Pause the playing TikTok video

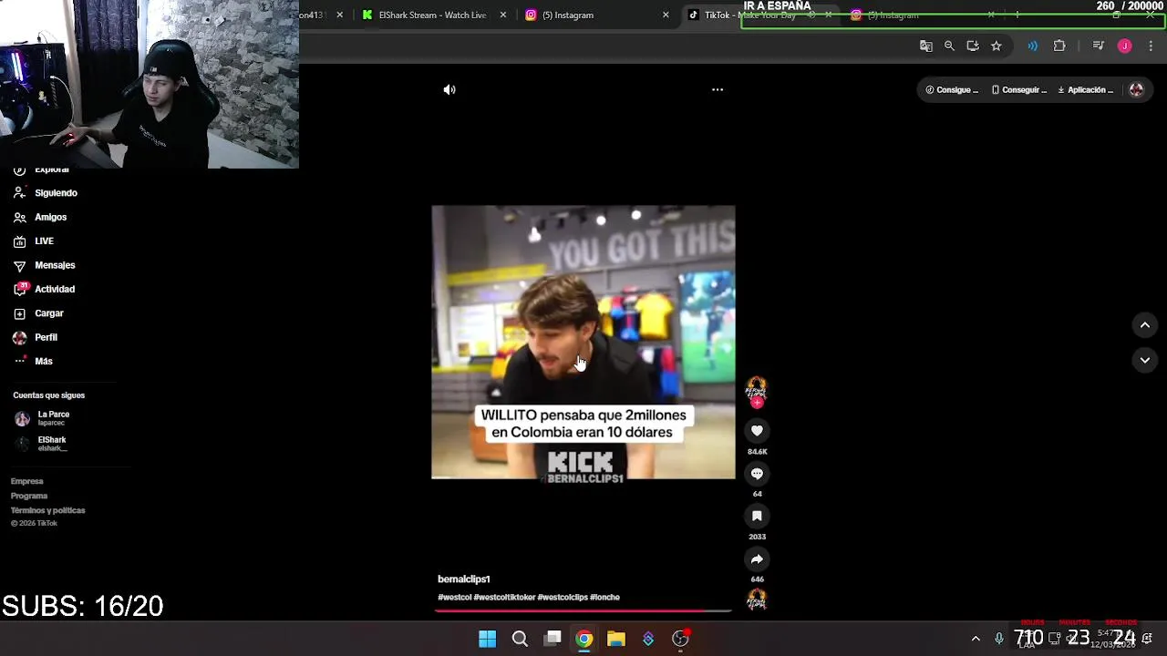[x=583, y=342]
